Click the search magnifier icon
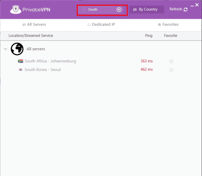The height and width of the screenshot is (176, 202). pyautogui.click(x=84, y=9)
